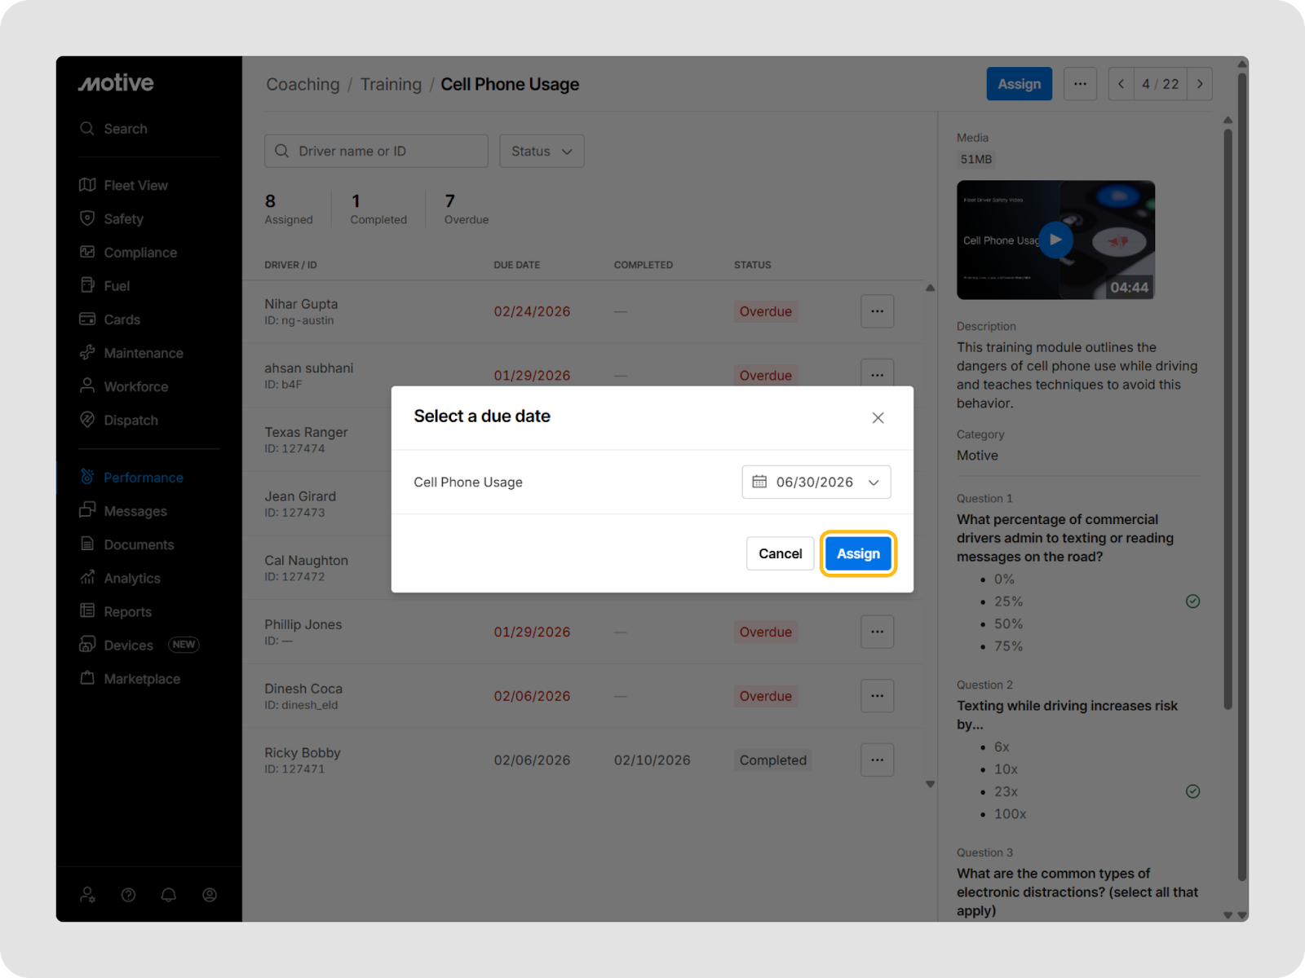Open options for ahsan subhani row

[x=877, y=373]
